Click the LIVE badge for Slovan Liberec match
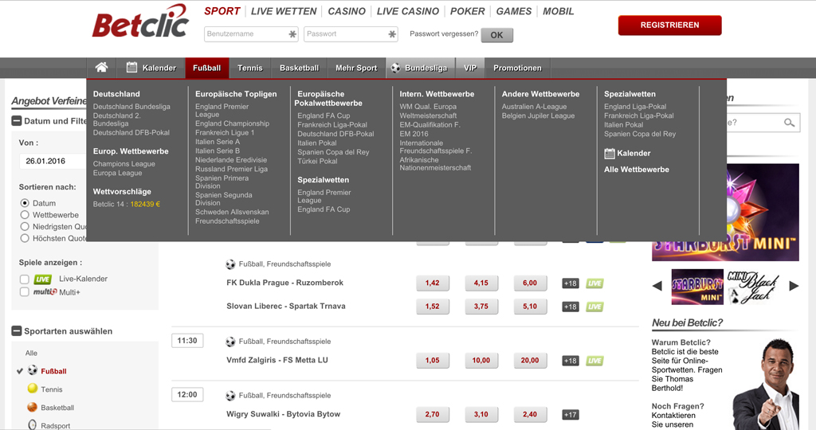 [x=594, y=307]
